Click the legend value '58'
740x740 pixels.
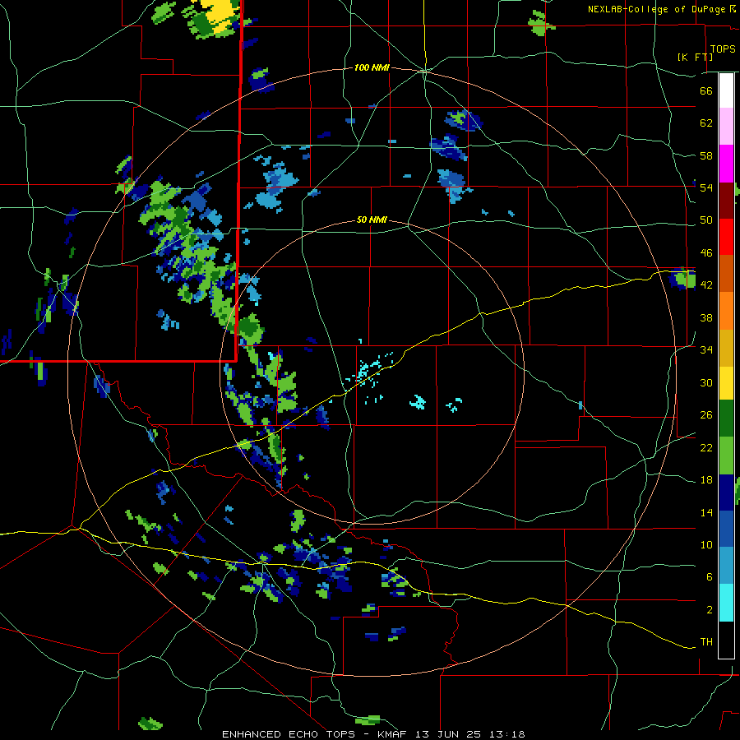(706, 155)
